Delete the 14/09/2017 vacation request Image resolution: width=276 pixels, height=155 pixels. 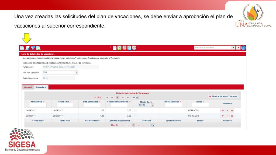(x=232, y=111)
